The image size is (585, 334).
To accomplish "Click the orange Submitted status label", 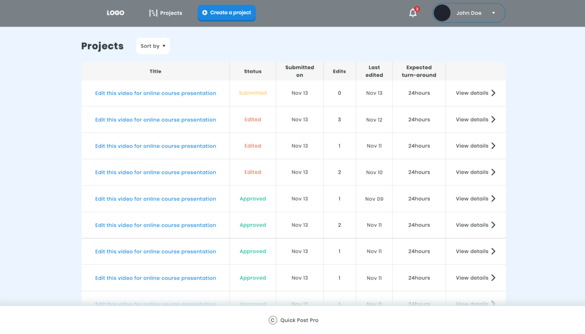I will 253,93.
